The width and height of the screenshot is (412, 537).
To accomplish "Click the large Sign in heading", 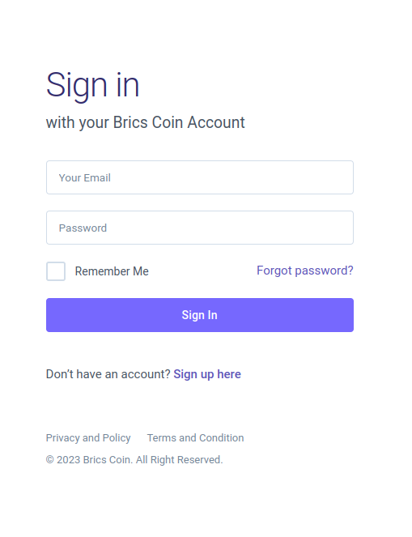I will (92, 85).
